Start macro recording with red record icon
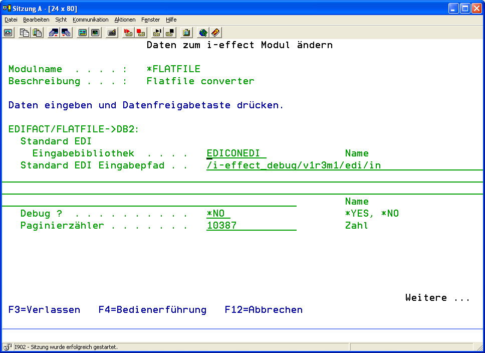485x353 pixels. pos(128,33)
